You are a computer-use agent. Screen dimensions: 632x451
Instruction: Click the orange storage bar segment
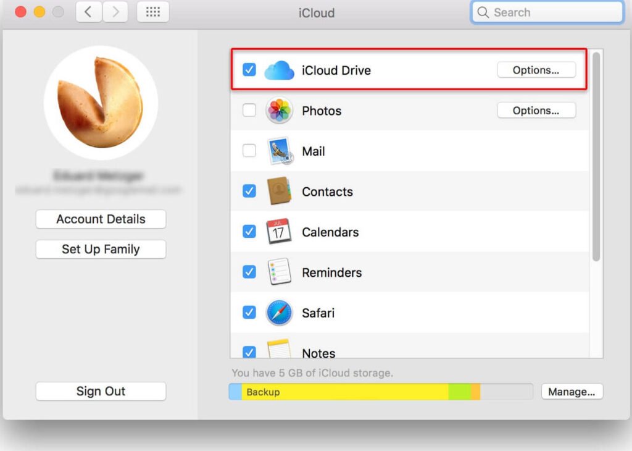[x=476, y=392]
